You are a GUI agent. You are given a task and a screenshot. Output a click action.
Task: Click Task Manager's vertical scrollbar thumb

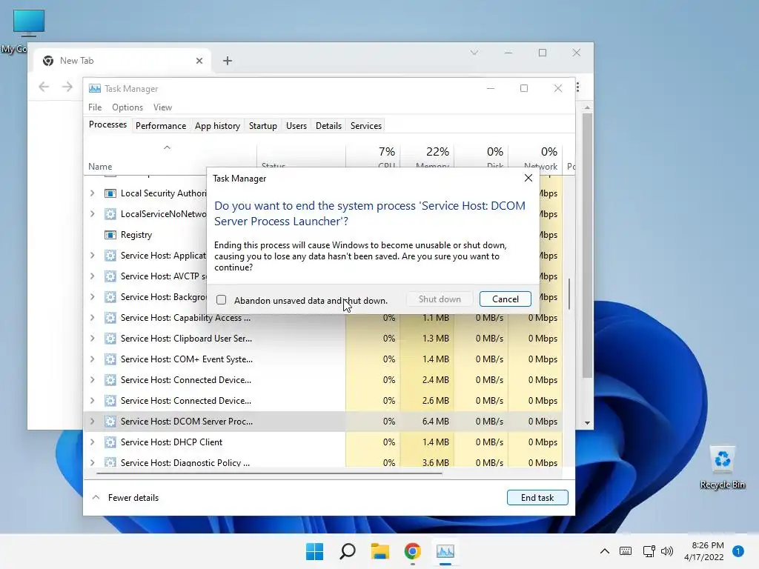coord(569,293)
